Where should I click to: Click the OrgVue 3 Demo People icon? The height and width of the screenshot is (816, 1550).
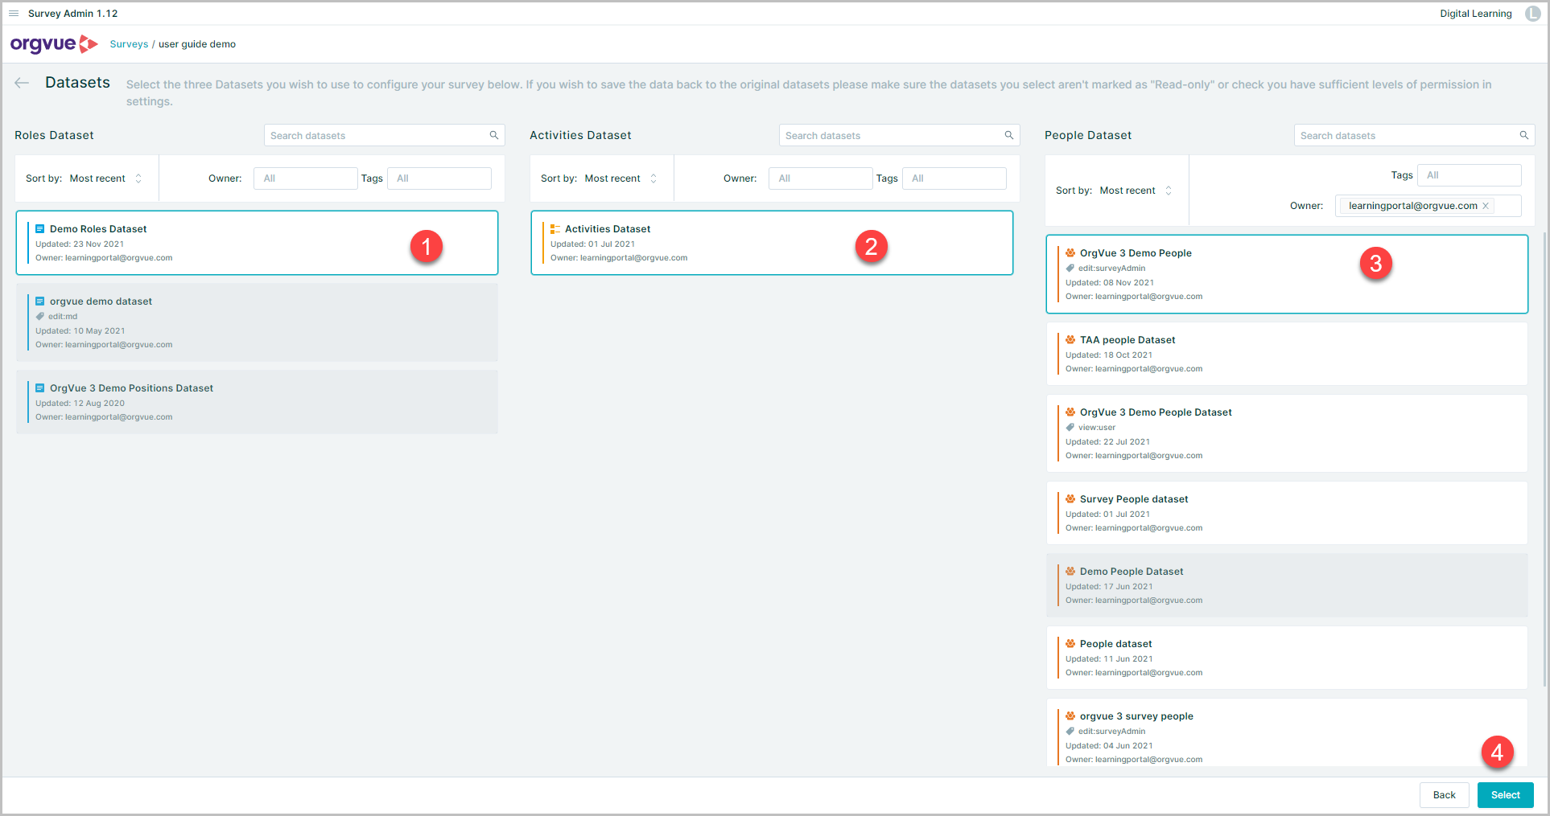point(1070,252)
